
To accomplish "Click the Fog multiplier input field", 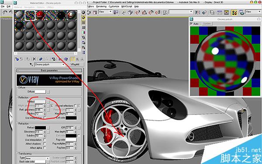I will coord(70,144).
